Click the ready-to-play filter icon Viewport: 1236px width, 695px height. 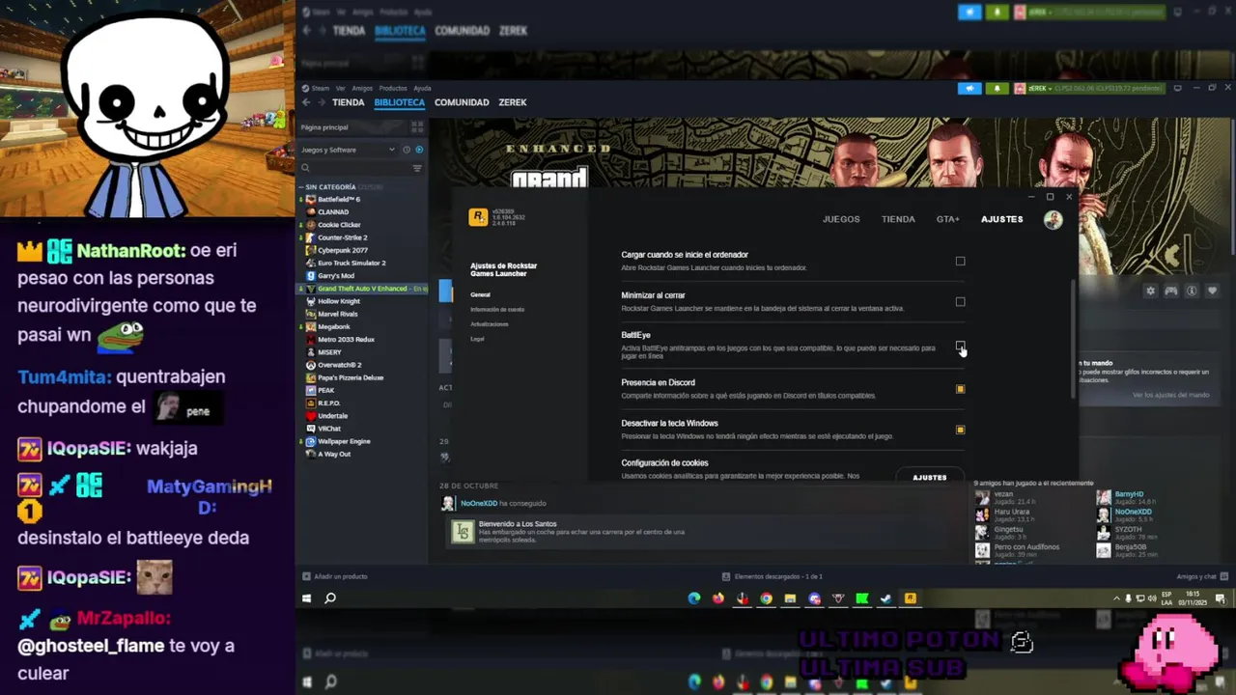[x=419, y=150]
